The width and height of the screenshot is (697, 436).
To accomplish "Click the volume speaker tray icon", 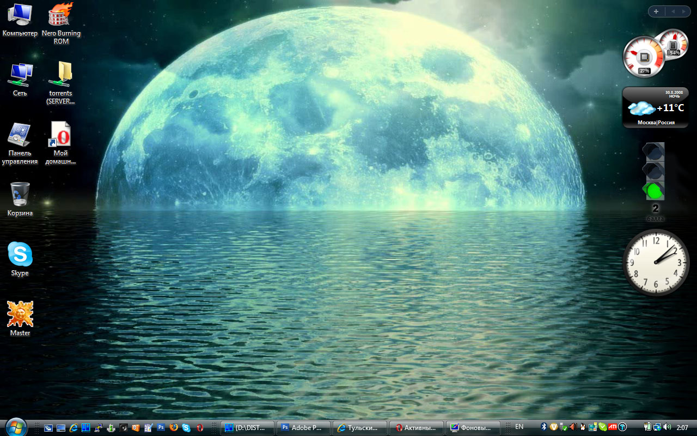I will coord(667,427).
